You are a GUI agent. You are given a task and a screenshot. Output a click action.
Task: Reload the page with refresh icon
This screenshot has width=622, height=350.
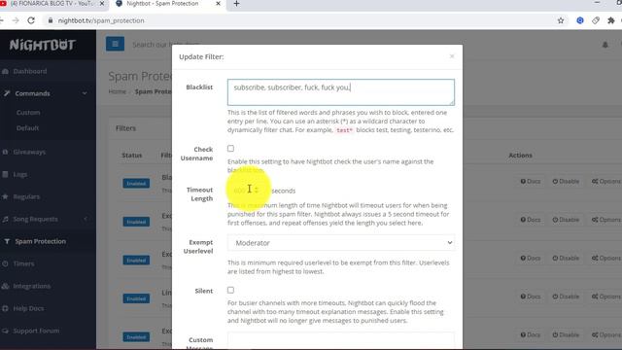click(x=31, y=20)
